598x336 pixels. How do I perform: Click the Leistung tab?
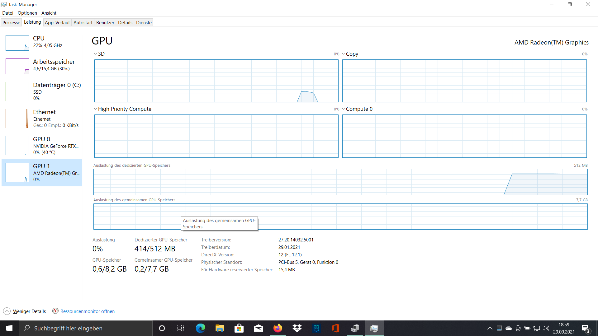click(32, 22)
